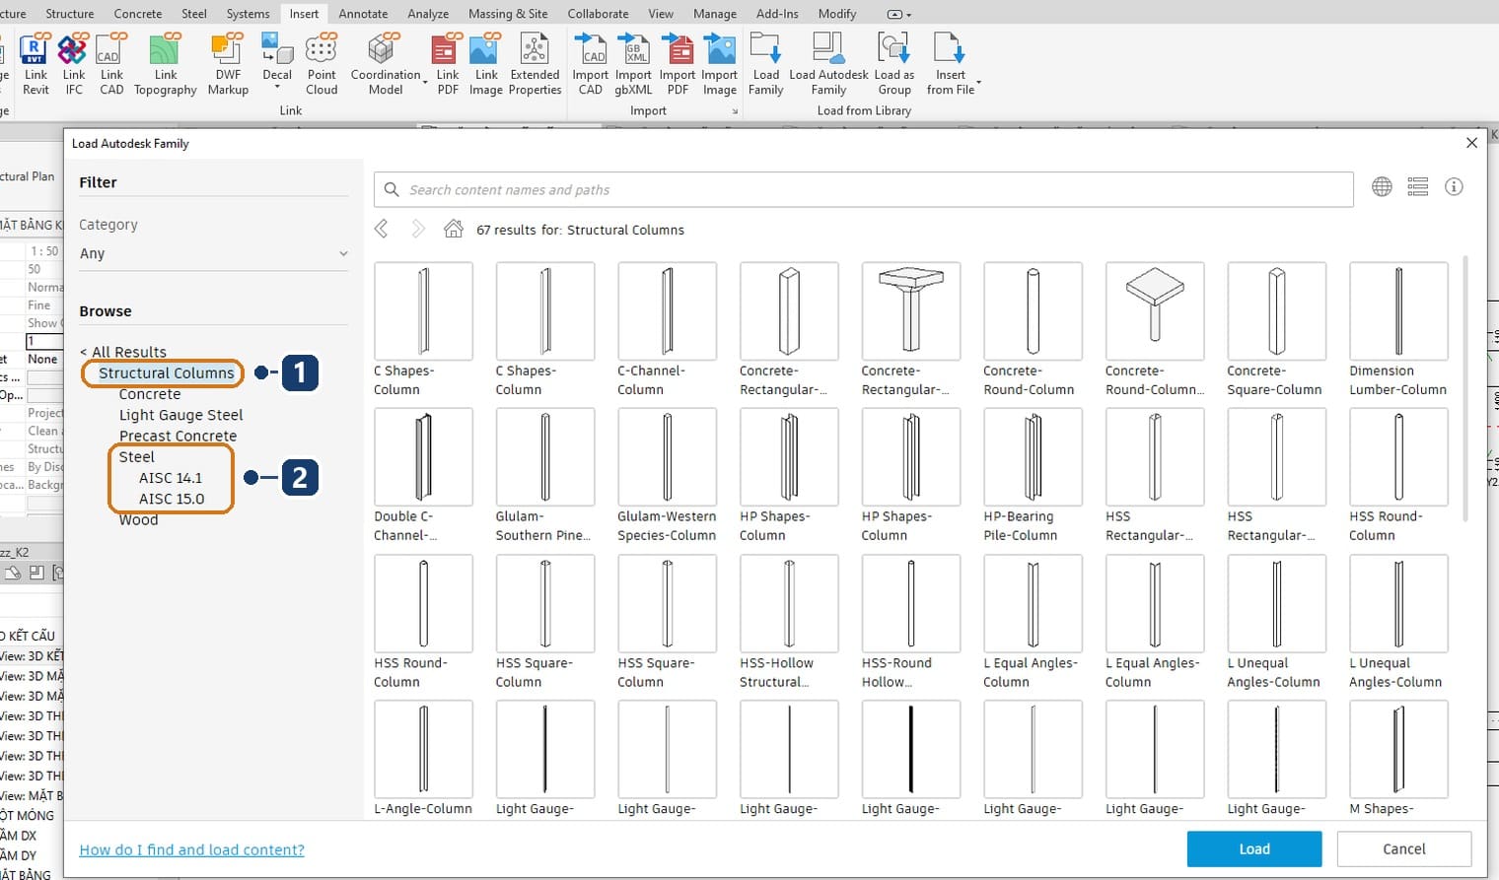Viewport: 1499px width, 880px height.
Task: Click the Cancel button
Action: 1404,848
